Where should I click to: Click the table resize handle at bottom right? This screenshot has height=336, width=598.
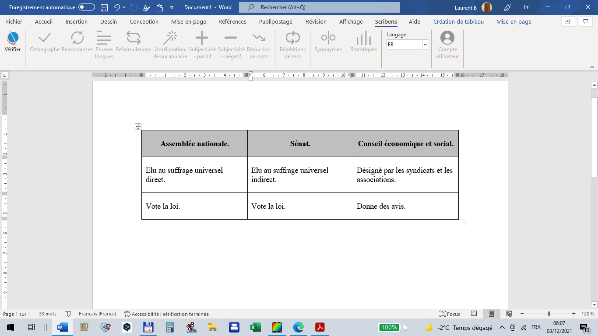[x=462, y=223]
